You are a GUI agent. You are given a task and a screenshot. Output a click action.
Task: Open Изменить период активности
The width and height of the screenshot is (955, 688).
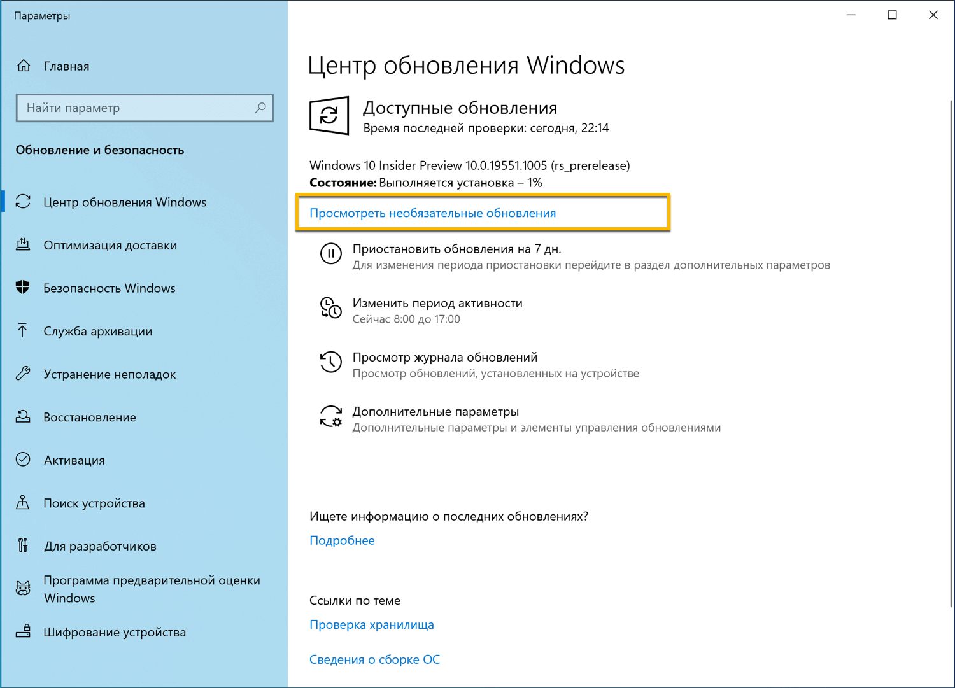point(437,304)
